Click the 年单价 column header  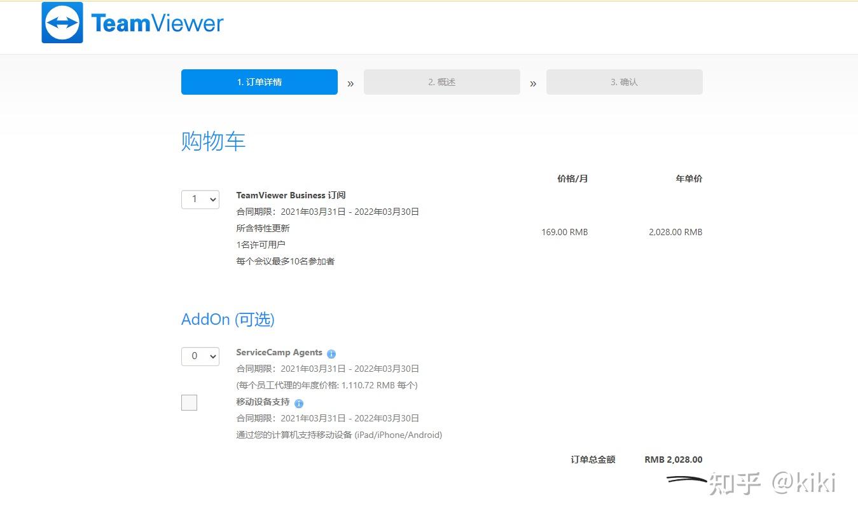coord(689,179)
